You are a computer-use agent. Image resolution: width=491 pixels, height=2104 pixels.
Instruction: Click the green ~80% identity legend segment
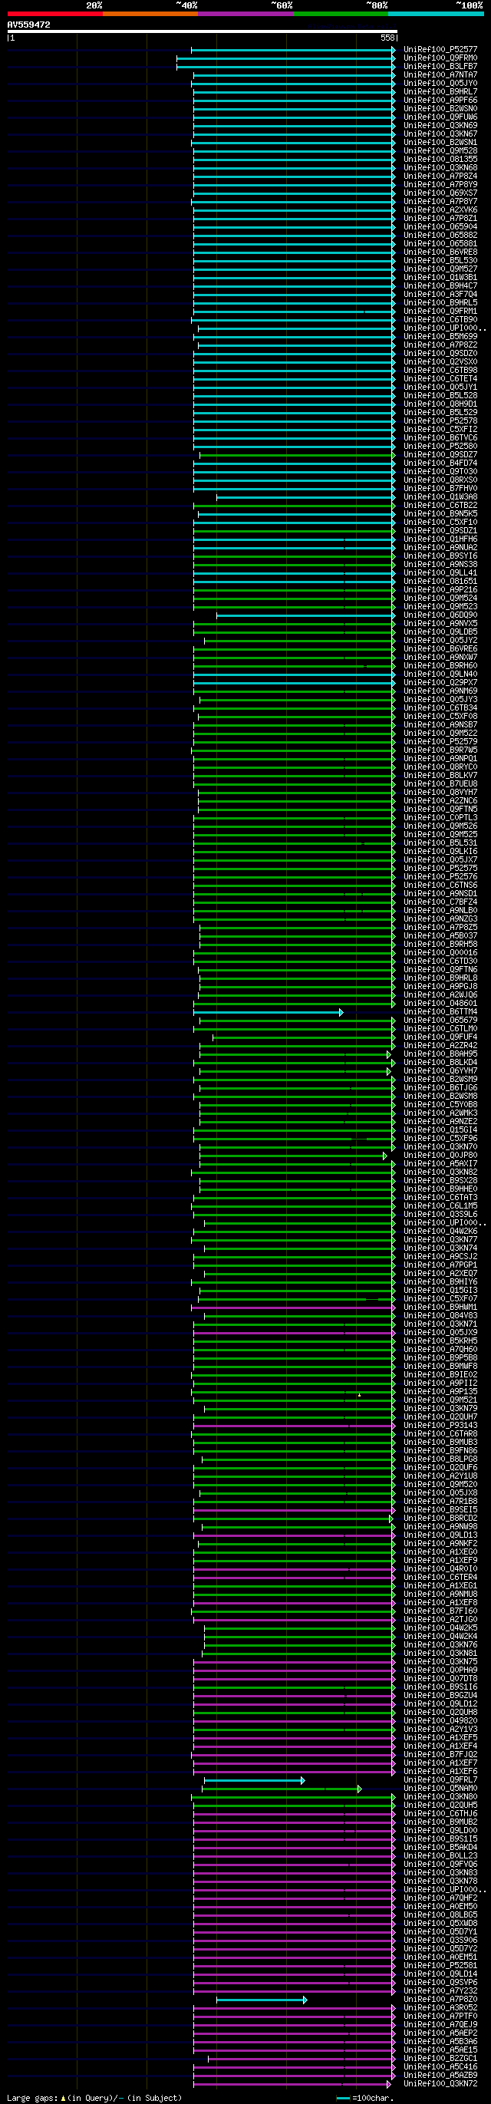point(341,14)
